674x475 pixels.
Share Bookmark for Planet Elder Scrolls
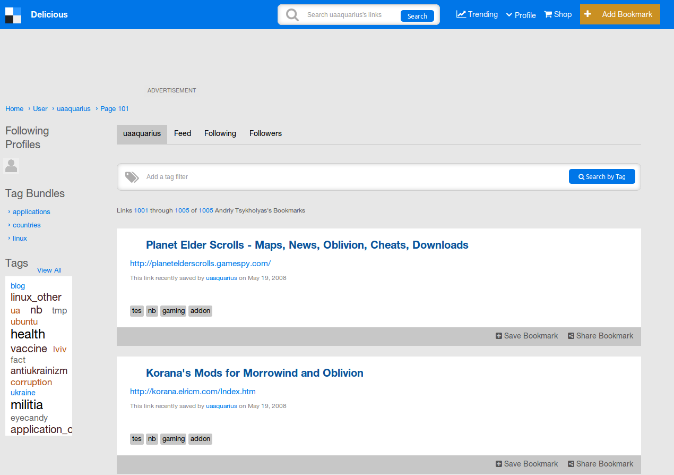coord(601,336)
